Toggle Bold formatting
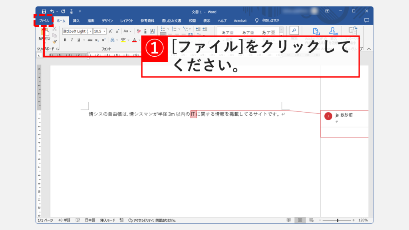The height and width of the screenshot is (230, 409). 66,40
